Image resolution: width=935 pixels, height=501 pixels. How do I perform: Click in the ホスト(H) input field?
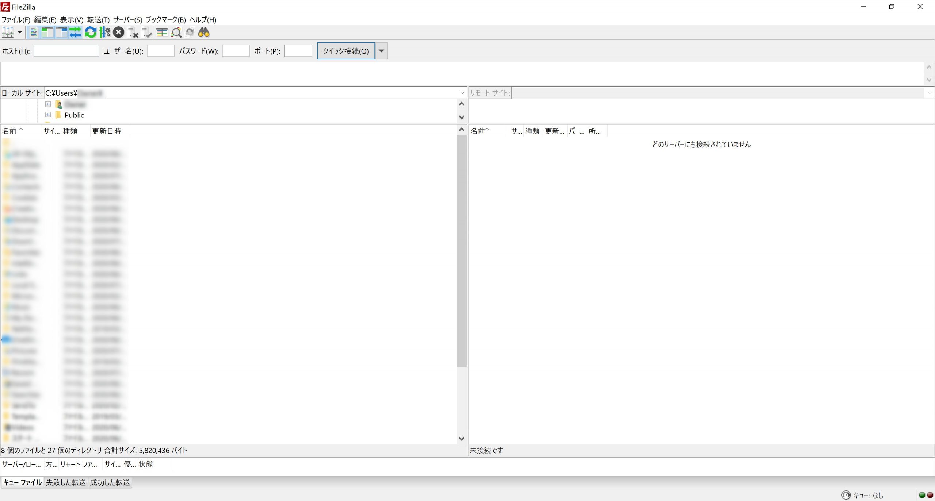tap(66, 51)
